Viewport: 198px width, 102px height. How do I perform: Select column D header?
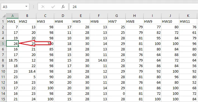pos(63,16)
